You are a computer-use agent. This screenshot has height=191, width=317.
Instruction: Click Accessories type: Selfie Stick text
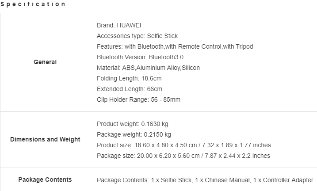point(137,36)
